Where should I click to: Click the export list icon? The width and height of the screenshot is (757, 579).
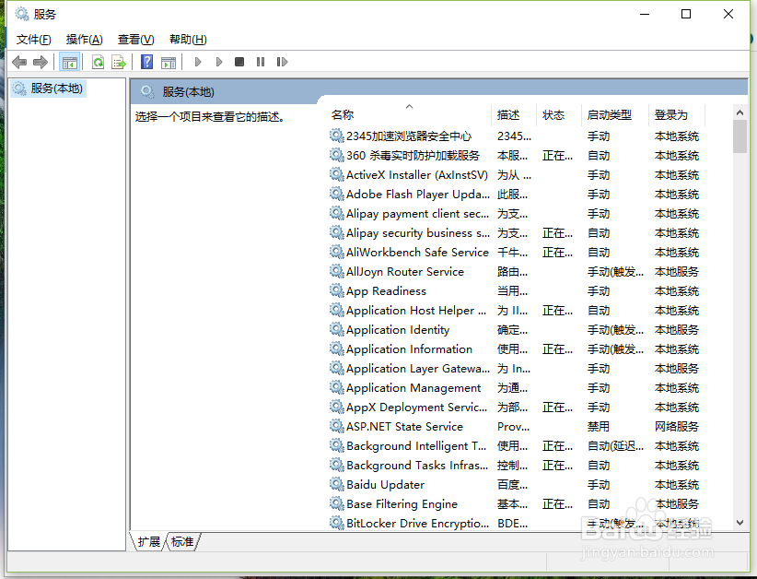click(x=119, y=62)
